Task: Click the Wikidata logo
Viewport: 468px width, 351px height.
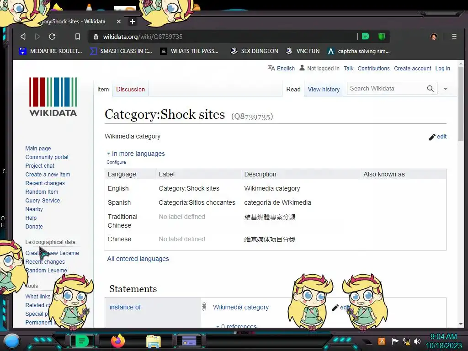Action: click(53, 97)
